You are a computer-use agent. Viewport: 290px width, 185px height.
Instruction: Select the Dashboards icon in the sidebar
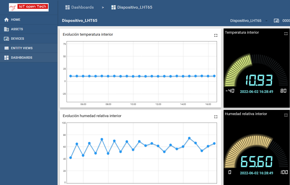coord(6,58)
